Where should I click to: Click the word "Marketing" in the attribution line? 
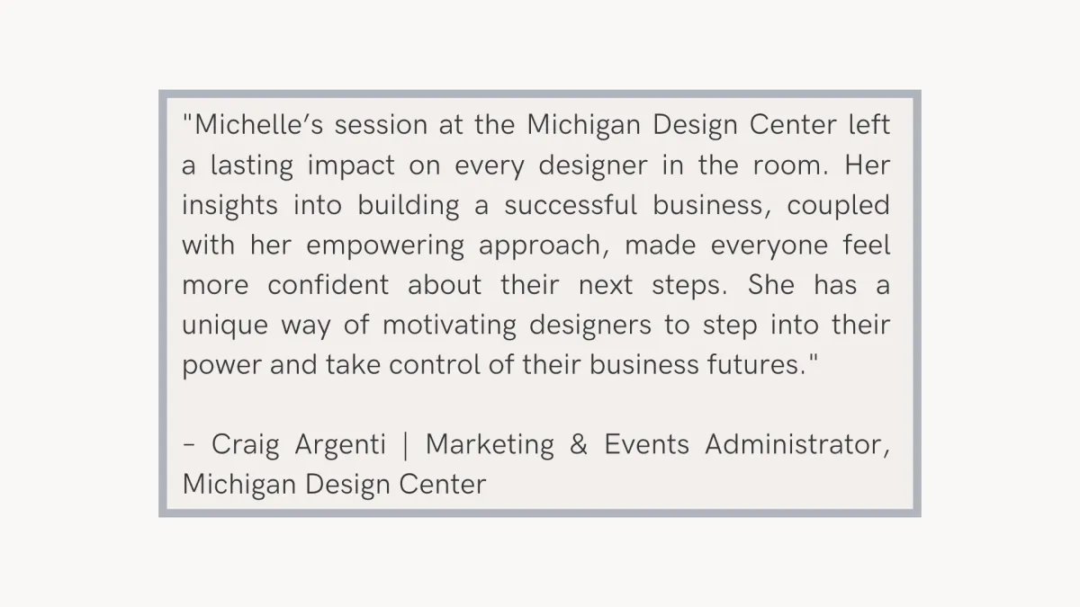click(x=490, y=445)
